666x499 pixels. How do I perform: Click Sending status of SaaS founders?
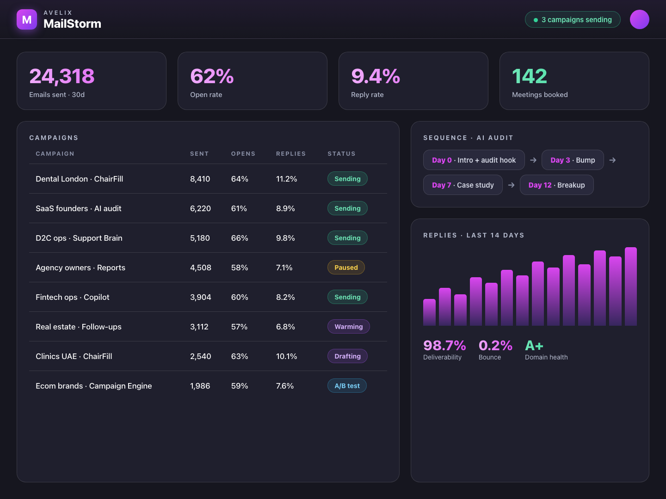(x=347, y=208)
